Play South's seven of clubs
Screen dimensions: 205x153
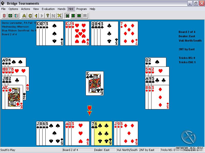pyautogui.click(x=93, y=133)
